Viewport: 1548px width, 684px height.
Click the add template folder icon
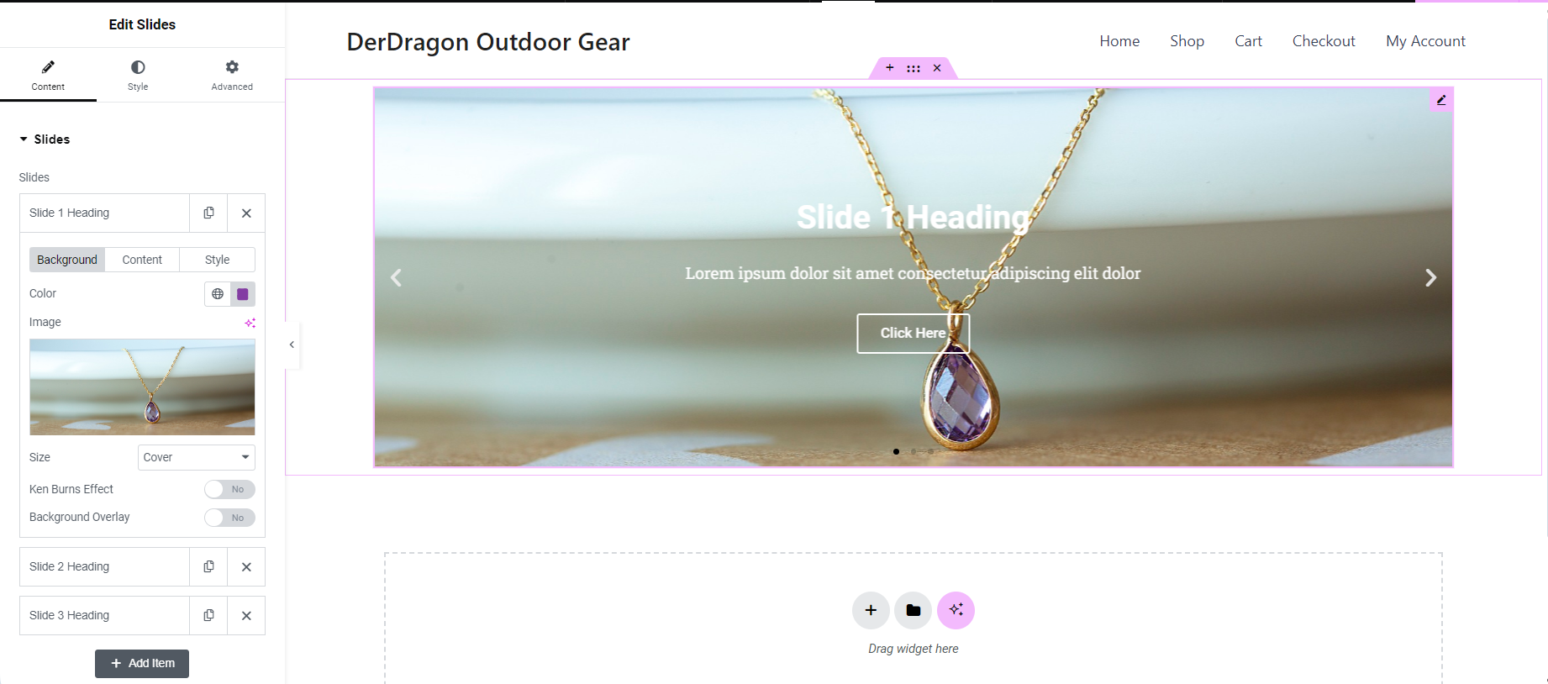coord(913,610)
